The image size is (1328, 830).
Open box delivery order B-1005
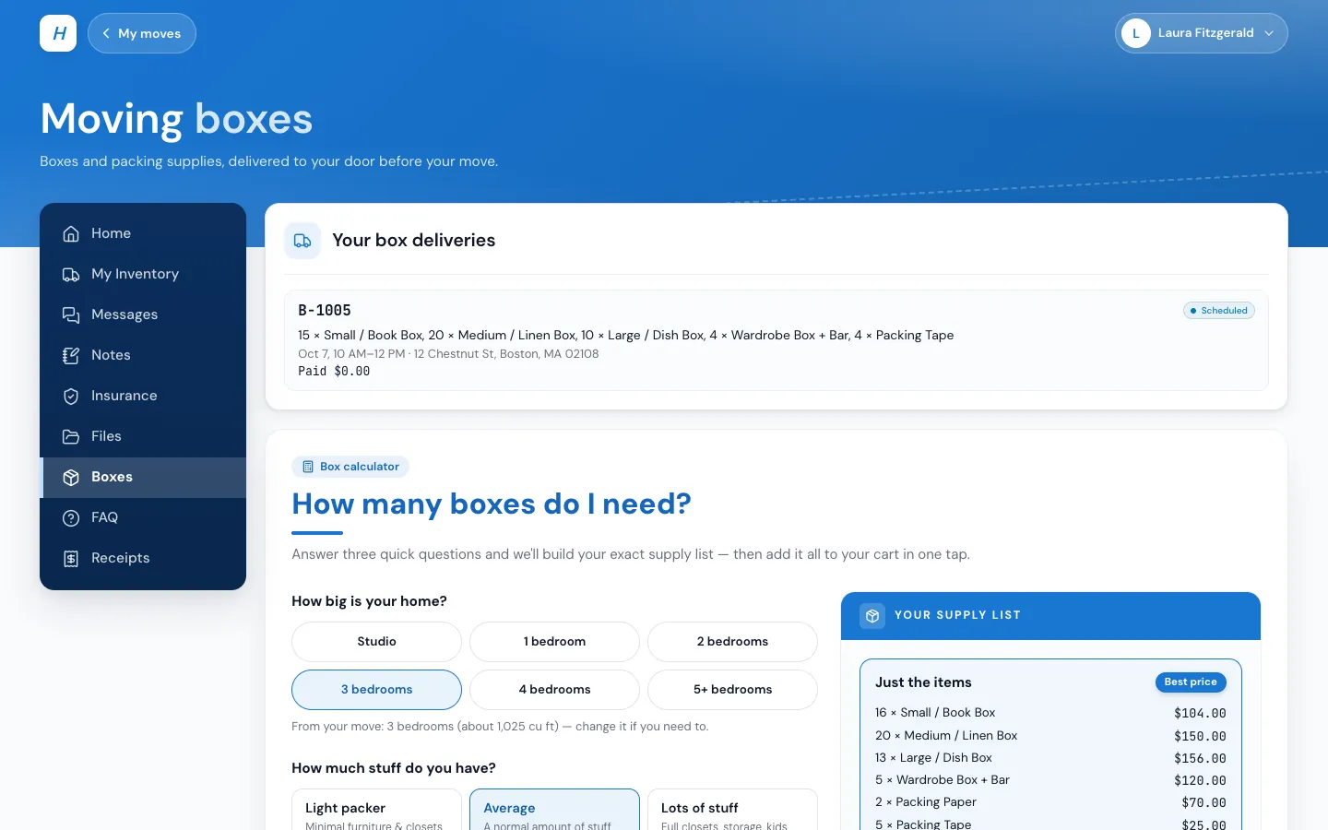tap(777, 340)
